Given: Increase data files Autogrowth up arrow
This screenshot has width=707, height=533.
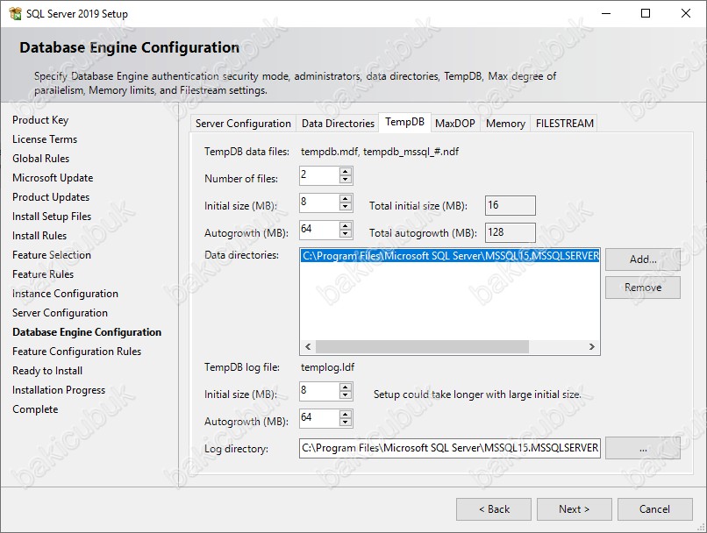Looking at the screenshot, I should 346,225.
